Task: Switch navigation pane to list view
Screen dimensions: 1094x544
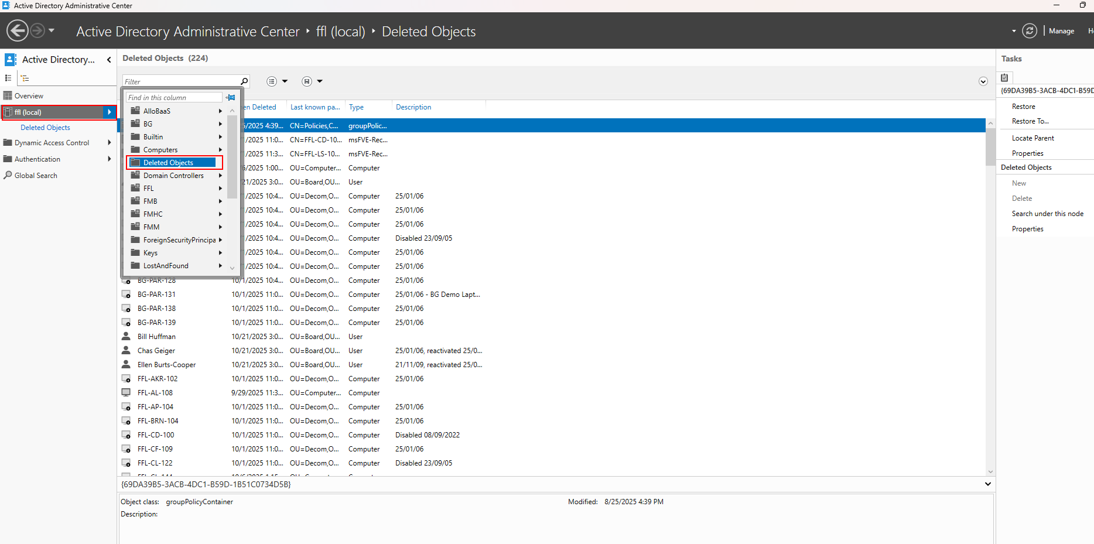Action: pos(8,78)
